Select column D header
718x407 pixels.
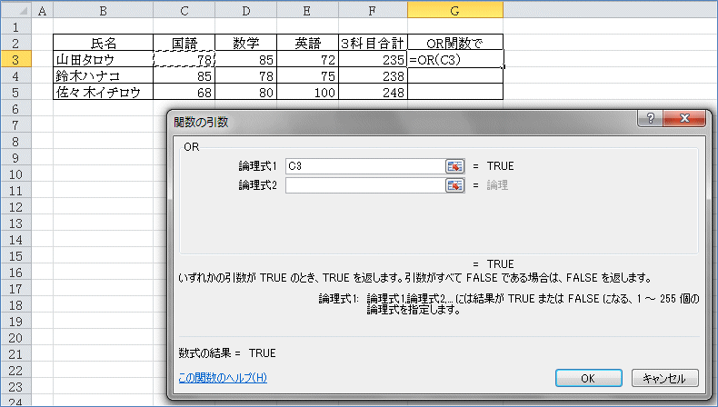pos(246,10)
